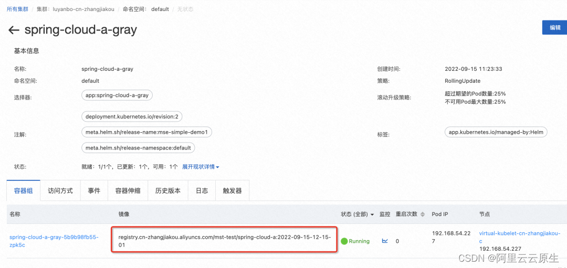Open 状态 (全部) filter dropdown
Screen dimensions: 567x268
tap(358, 214)
